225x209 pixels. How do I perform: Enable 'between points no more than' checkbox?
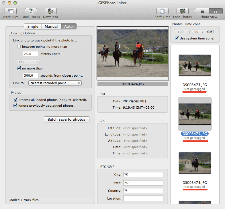tap(19, 47)
